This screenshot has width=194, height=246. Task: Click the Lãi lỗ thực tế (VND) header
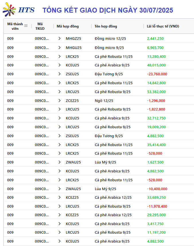pos(163,26)
